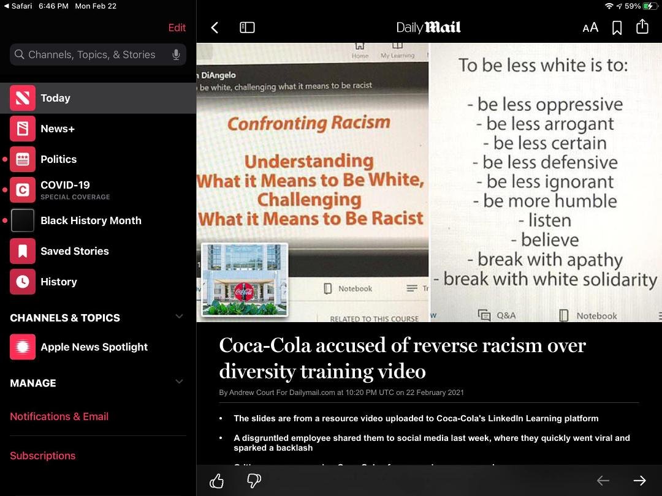Tap the Coca-Cola building inset thumbnail

point(245,280)
